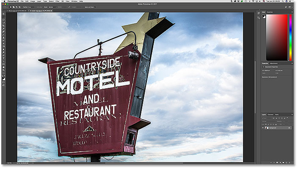Select the History Brush tool
Image resolution: width=298 pixels, height=169 pixels.
click(x=4, y=41)
